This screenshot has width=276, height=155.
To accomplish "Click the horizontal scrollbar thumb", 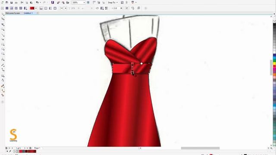I will point(200,148).
